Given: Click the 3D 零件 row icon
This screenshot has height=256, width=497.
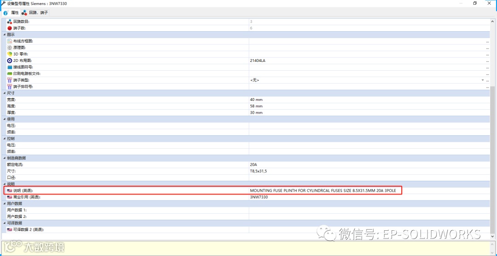Looking at the screenshot, I should [x=10, y=54].
